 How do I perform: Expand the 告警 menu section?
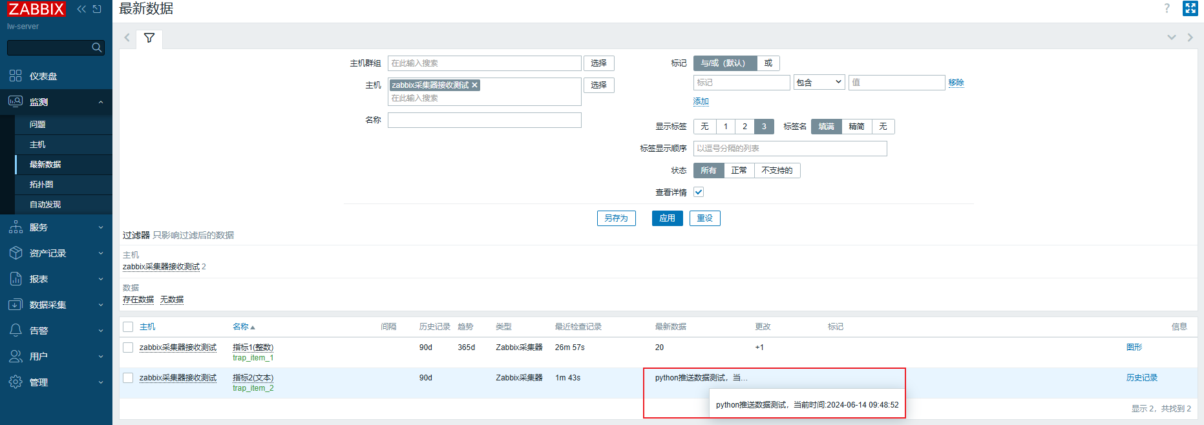101,331
